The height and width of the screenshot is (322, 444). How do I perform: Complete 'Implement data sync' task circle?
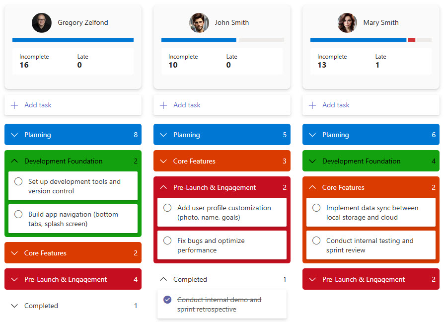click(316, 208)
